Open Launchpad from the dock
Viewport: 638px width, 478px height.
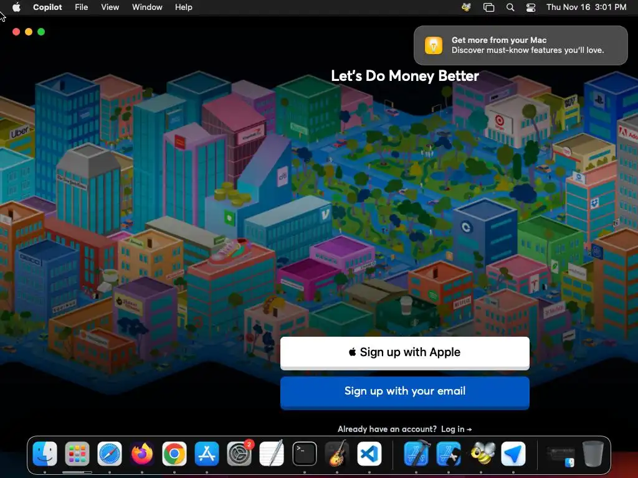(x=77, y=453)
